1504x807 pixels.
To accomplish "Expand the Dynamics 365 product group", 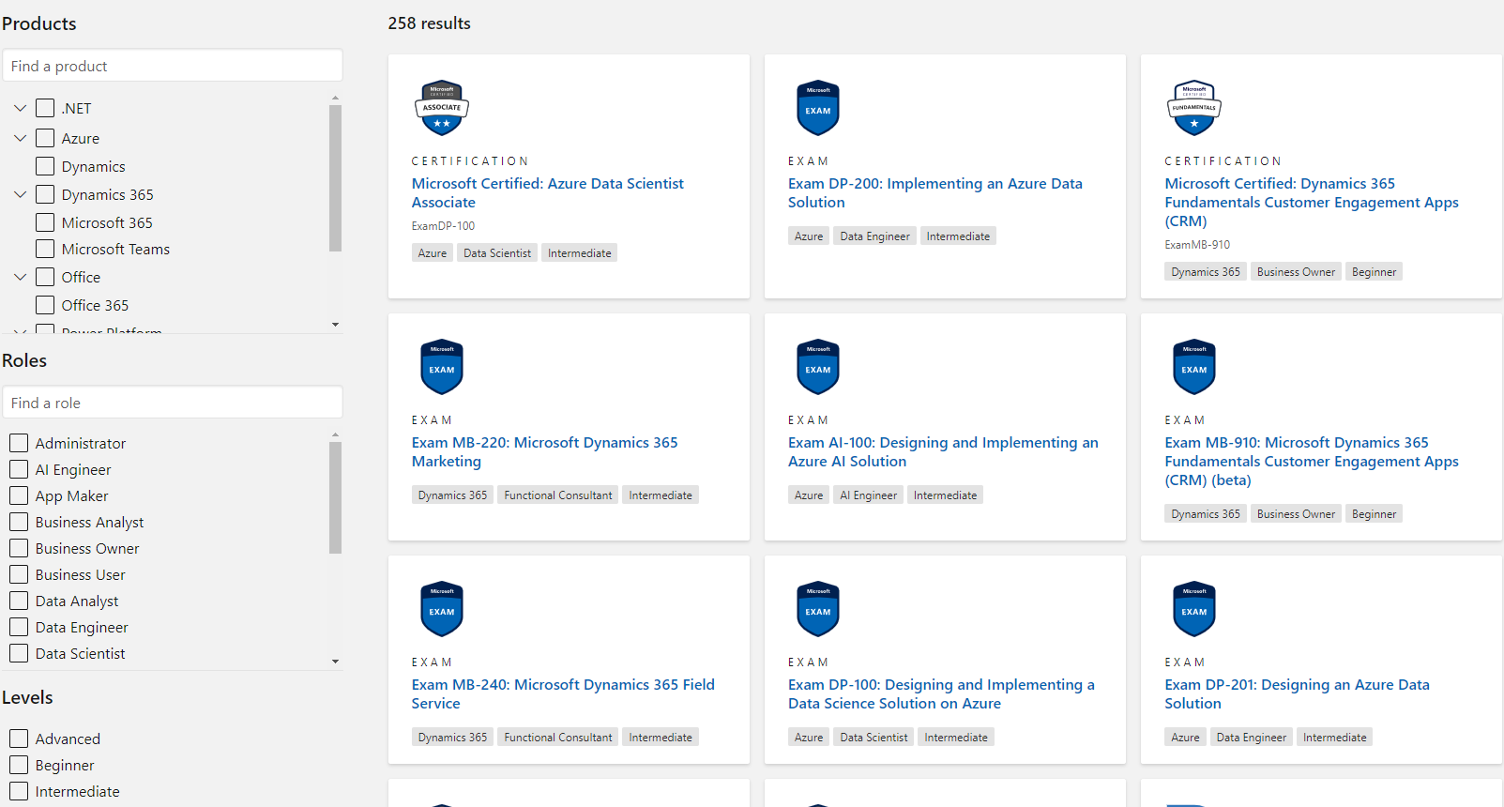I will point(20,194).
